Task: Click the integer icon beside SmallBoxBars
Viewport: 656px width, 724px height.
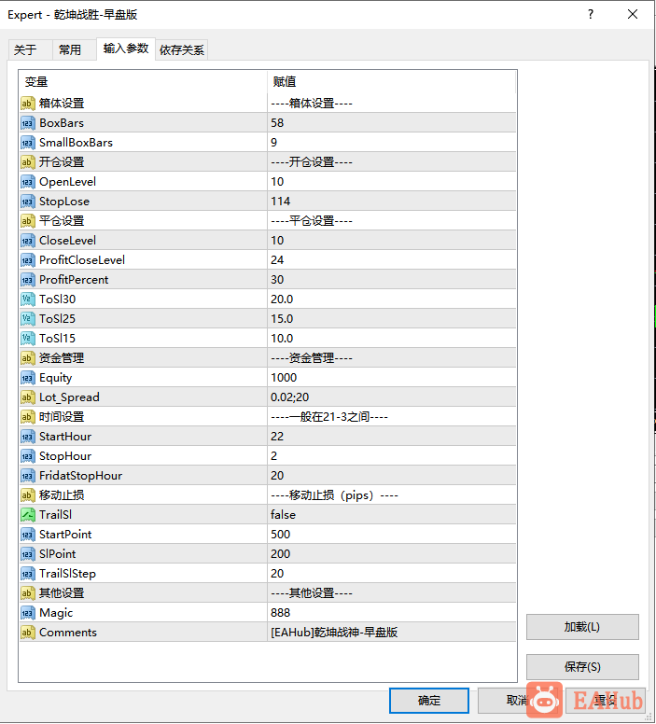Action: tap(28, 143)
